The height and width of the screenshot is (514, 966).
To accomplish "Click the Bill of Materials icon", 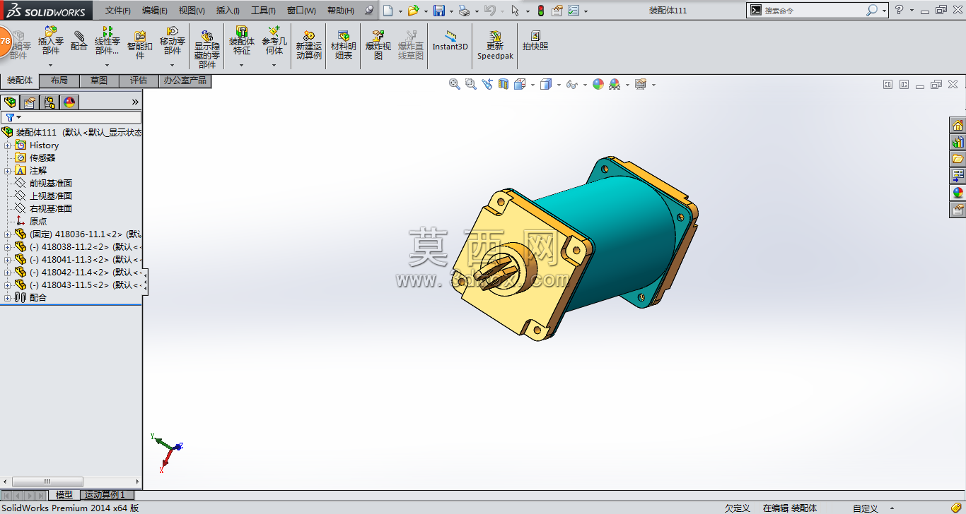I will 344,45.
